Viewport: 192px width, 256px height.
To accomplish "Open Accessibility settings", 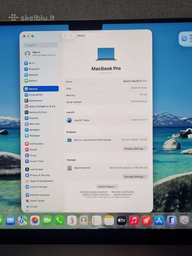I will tap(34, 95).
